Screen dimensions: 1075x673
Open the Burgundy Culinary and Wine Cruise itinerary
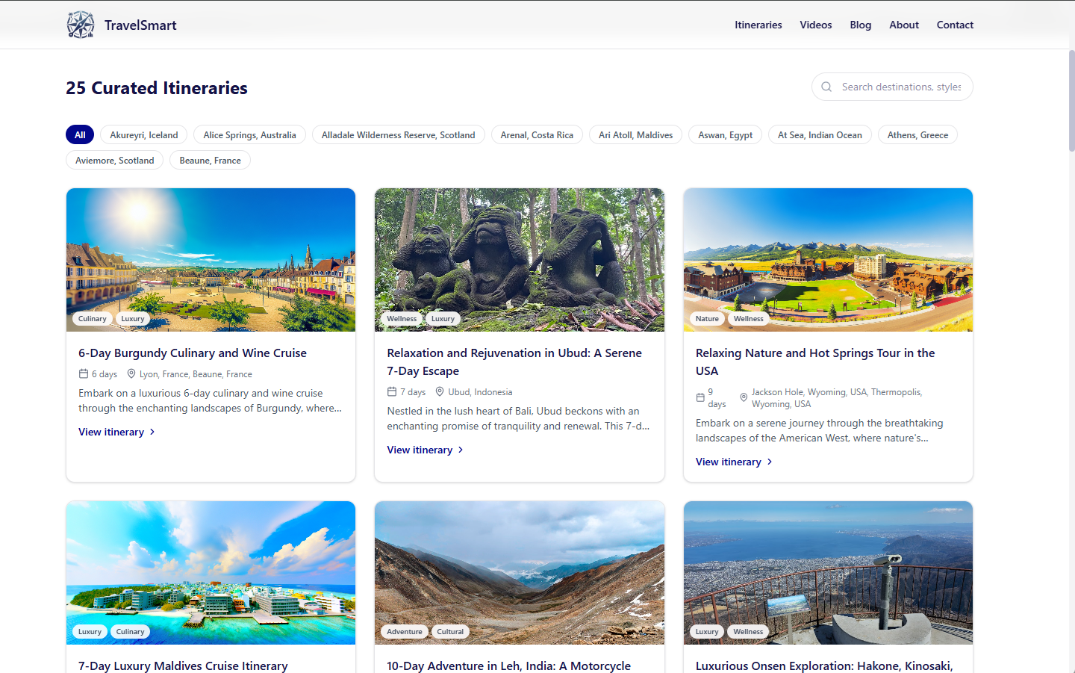coord(193,353)
